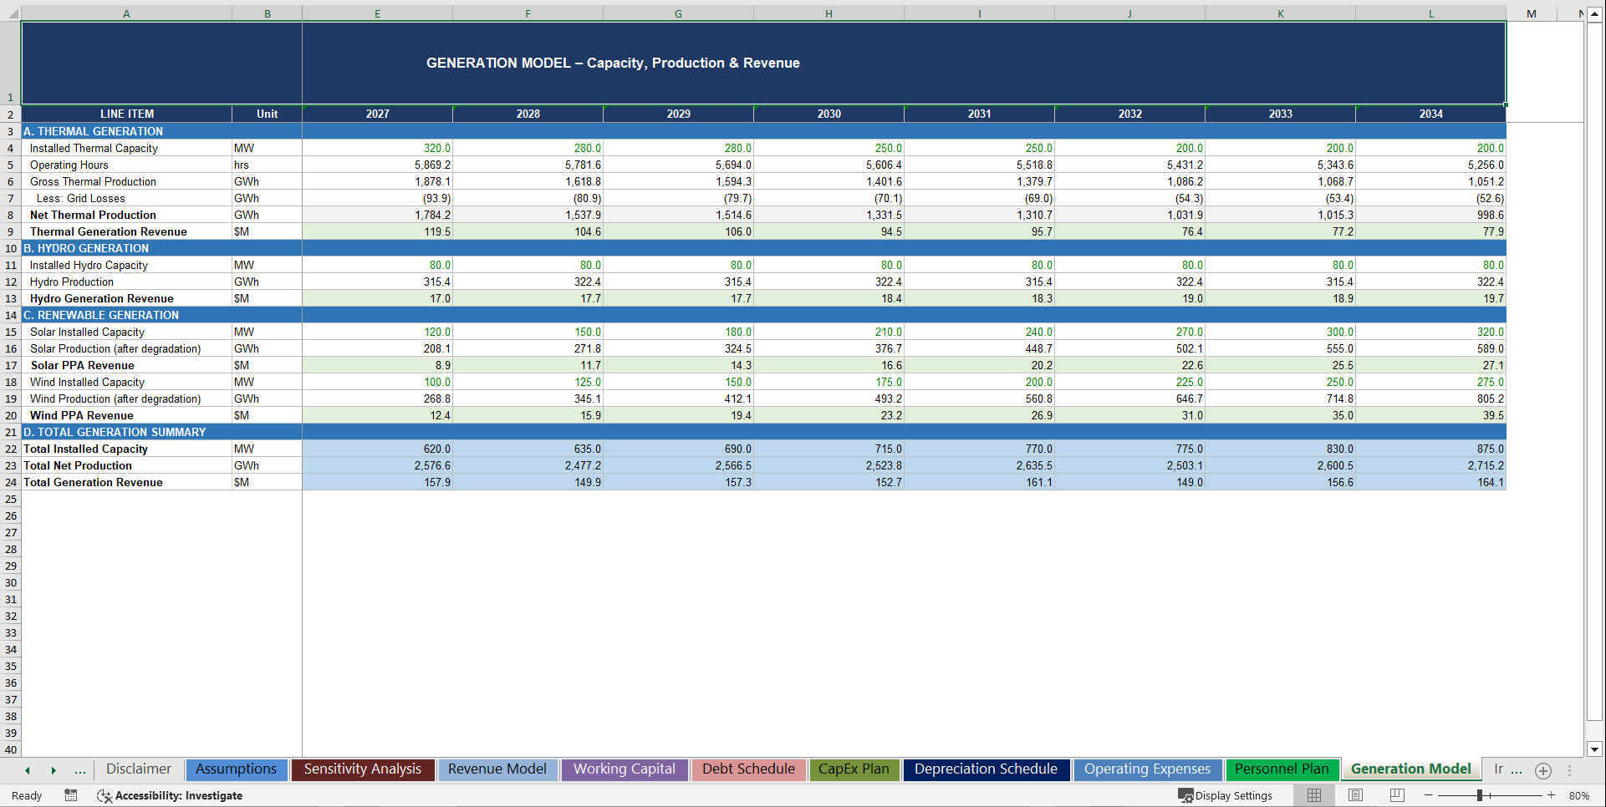Open Display Settings from the status bar
1606x807 pixels.
pyautogui.click(x=1226, y=795)
